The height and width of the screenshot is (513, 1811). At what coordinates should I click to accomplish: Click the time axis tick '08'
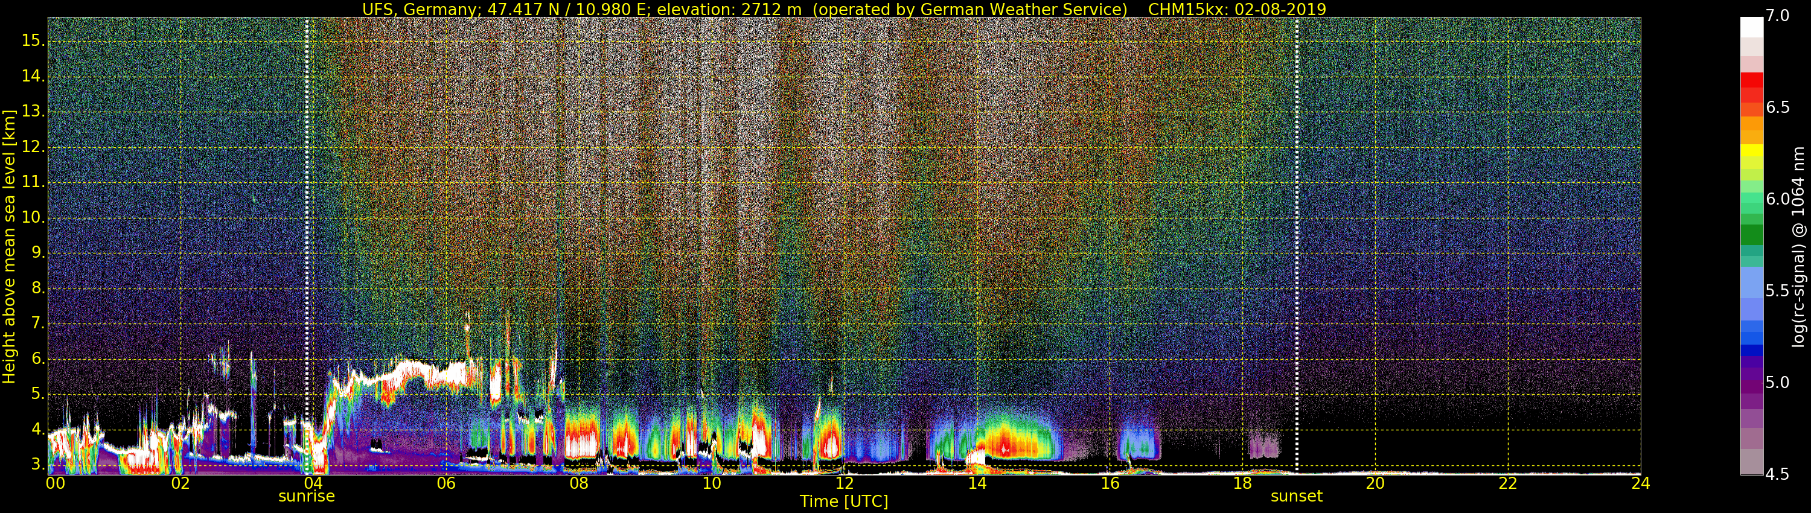tap(578, 483)
